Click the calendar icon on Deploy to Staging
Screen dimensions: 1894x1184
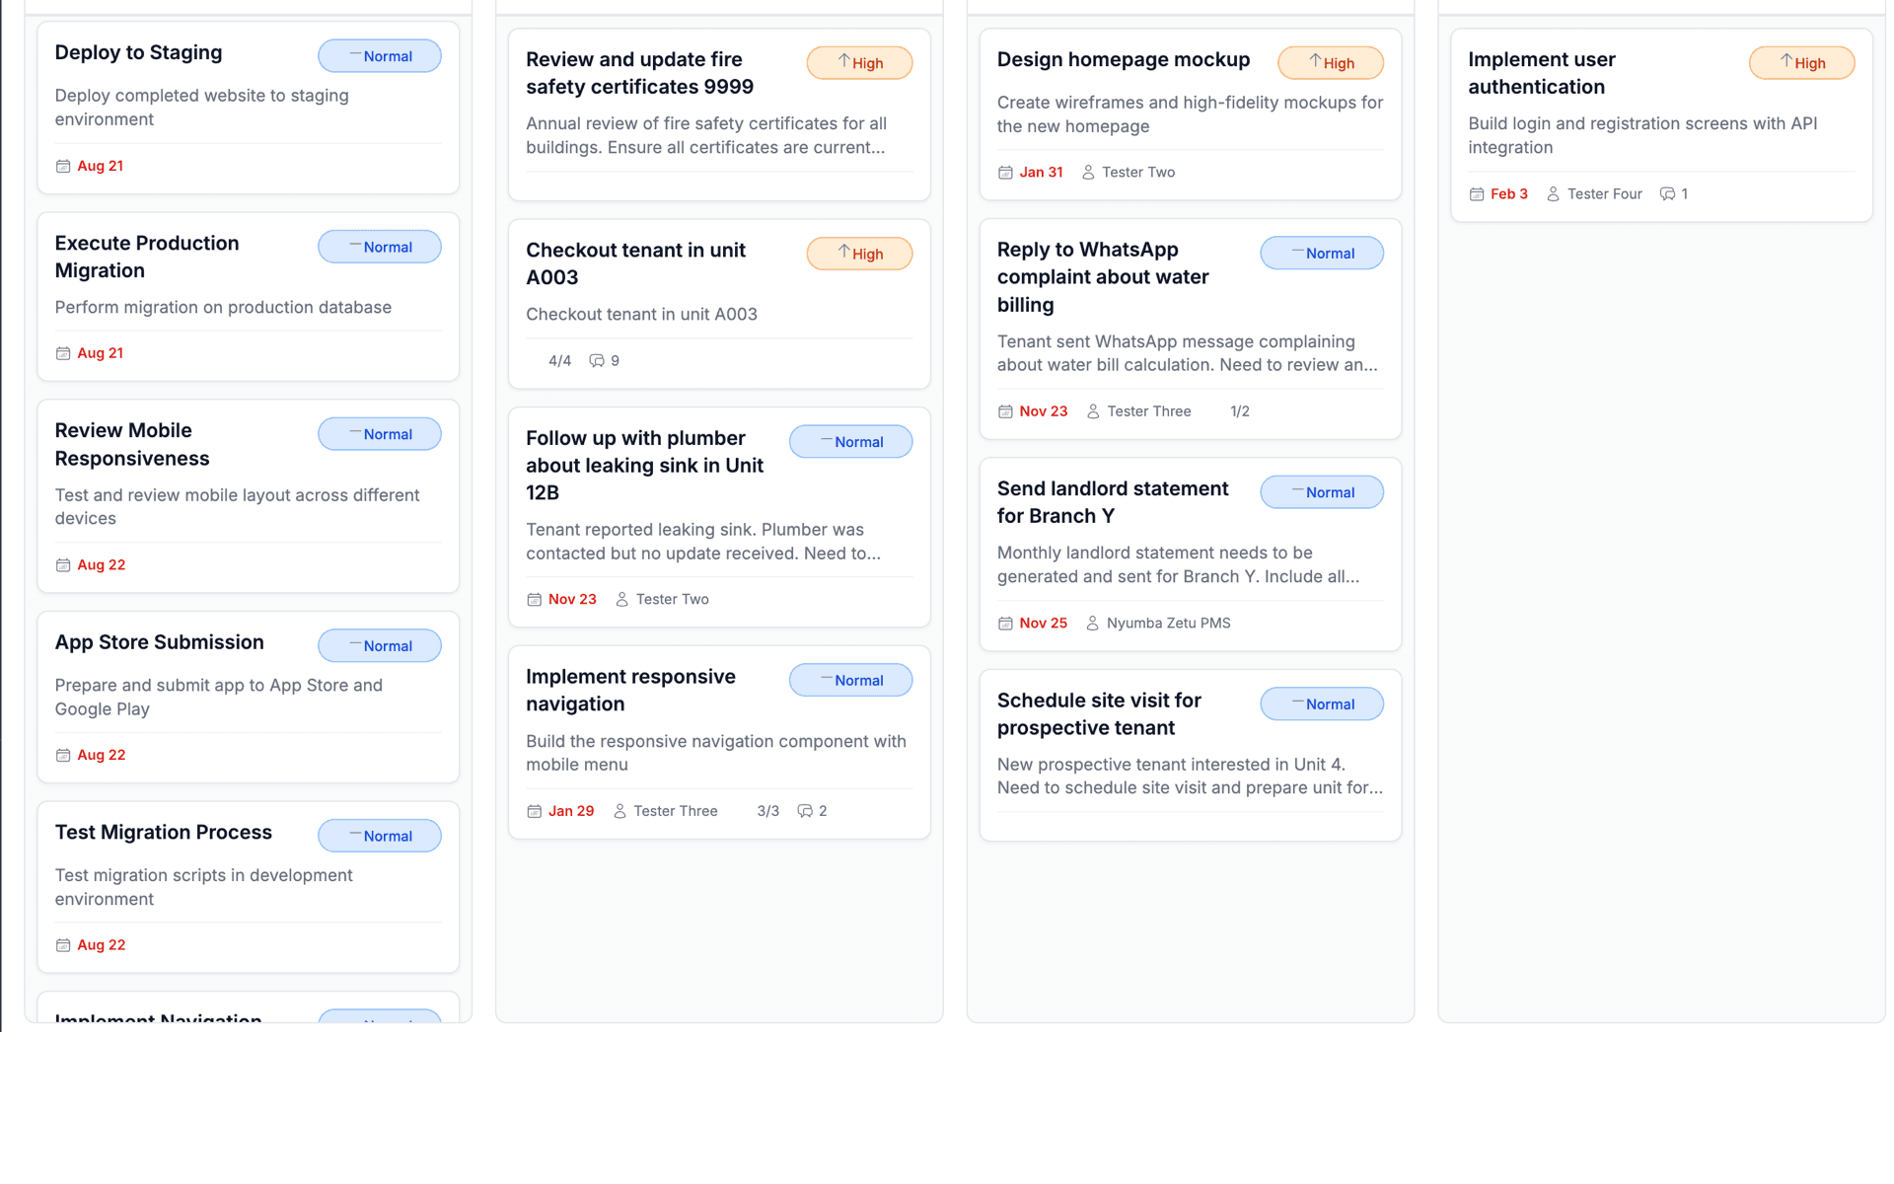(x=62, y=166)
